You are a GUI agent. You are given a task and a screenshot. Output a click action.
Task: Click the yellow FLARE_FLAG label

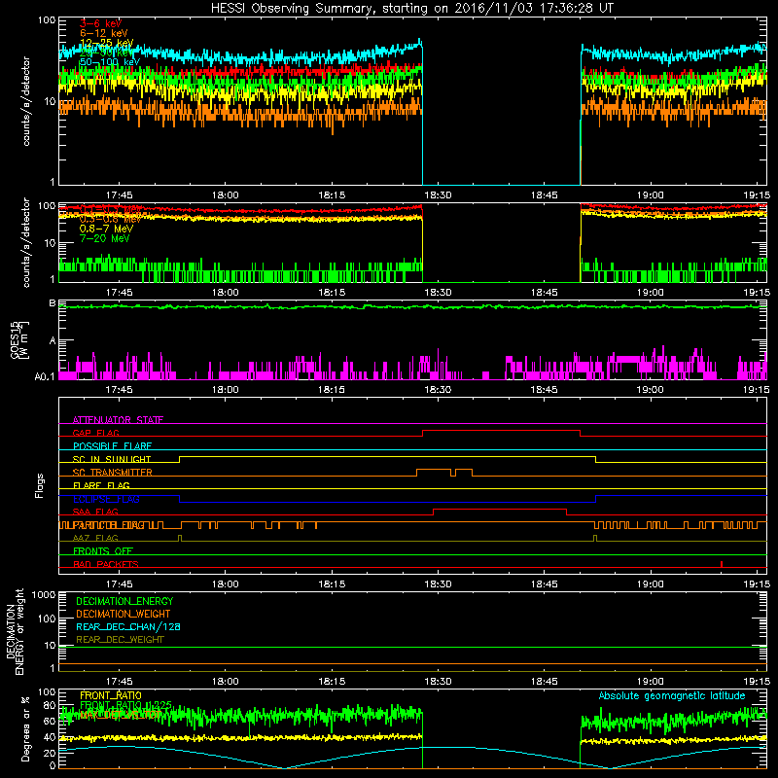point(101,485)
